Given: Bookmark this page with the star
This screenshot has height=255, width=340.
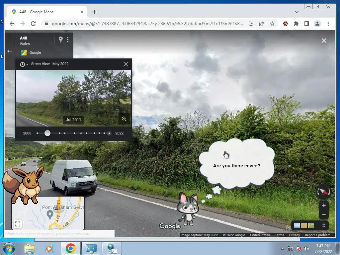Looking at the screenshot, I should pyautogui.click(x=272, y=24).
